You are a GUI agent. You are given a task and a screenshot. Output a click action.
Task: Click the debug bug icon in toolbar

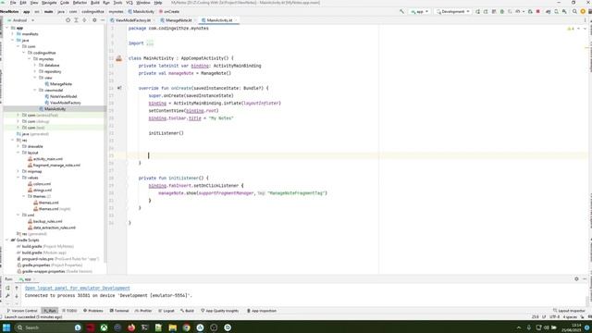point(501,11)
